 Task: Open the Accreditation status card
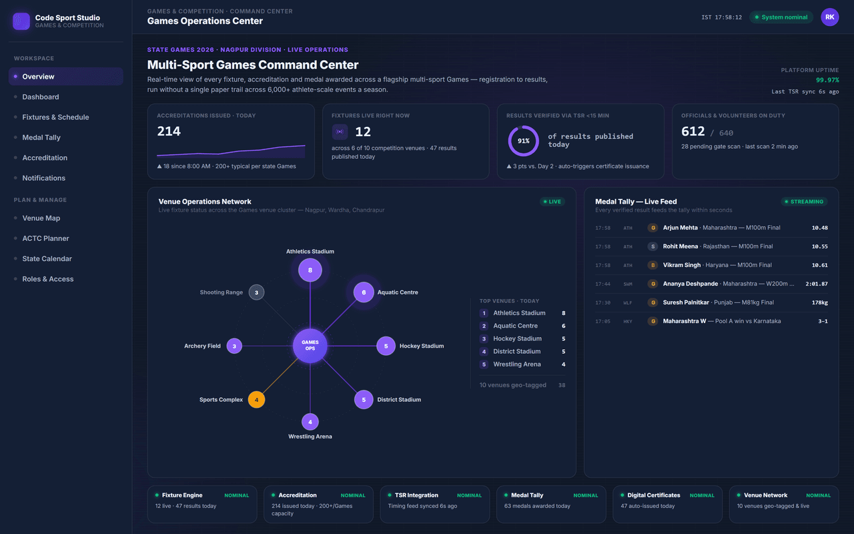318,504
